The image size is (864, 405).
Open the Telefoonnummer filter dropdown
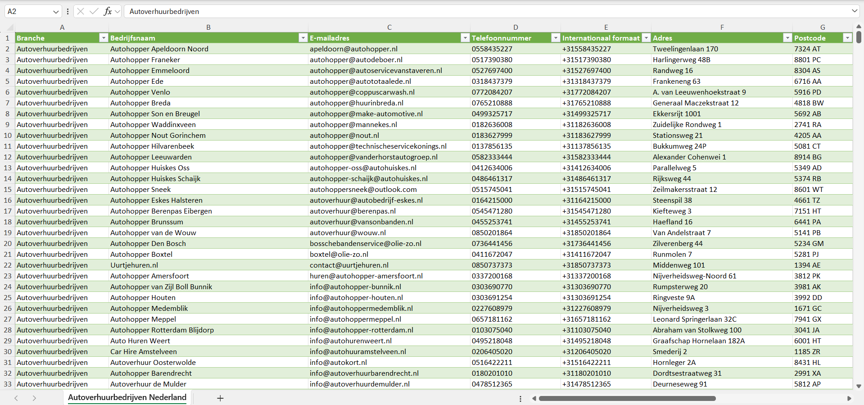coord(556,38)
